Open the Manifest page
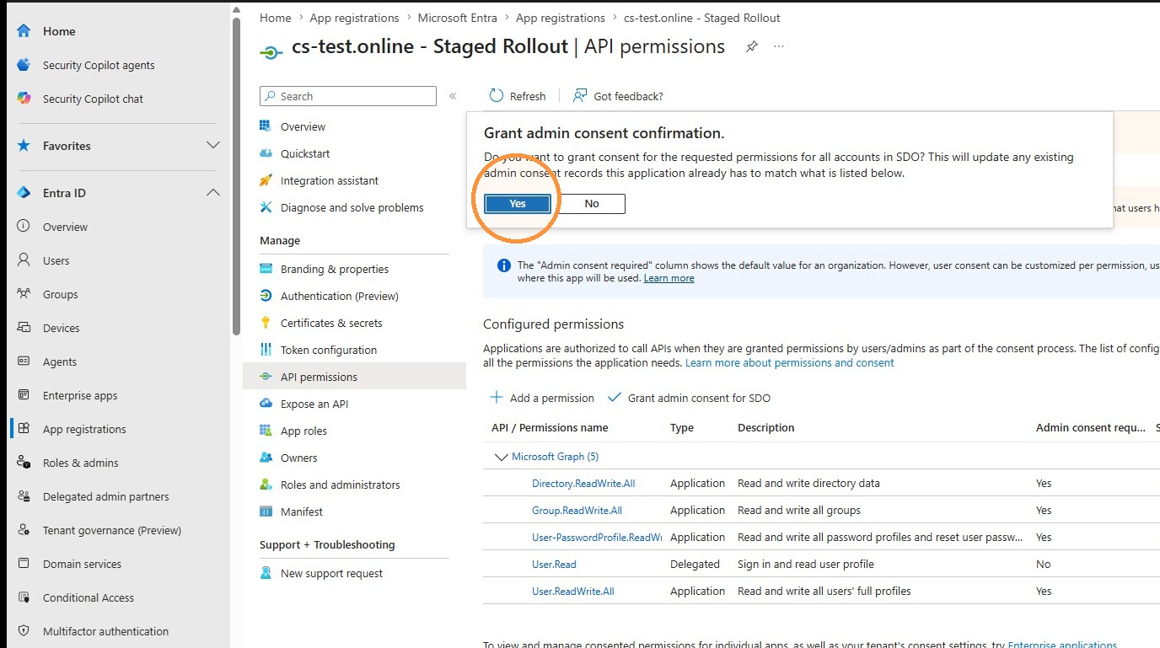 pyautogui.click(x=302, y=511)
